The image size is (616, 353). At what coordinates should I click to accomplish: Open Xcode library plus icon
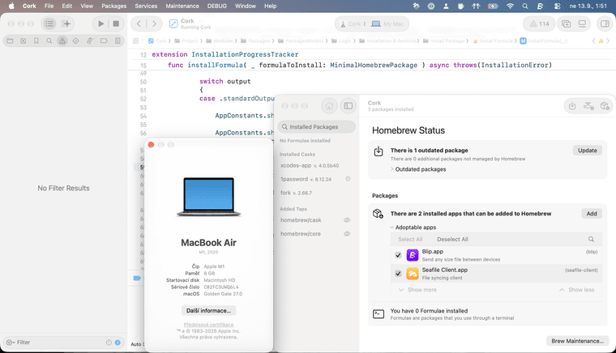[x=566, y=24]
